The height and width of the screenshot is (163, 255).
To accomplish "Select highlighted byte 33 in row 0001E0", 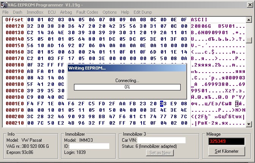I will (x=163, y=104).
